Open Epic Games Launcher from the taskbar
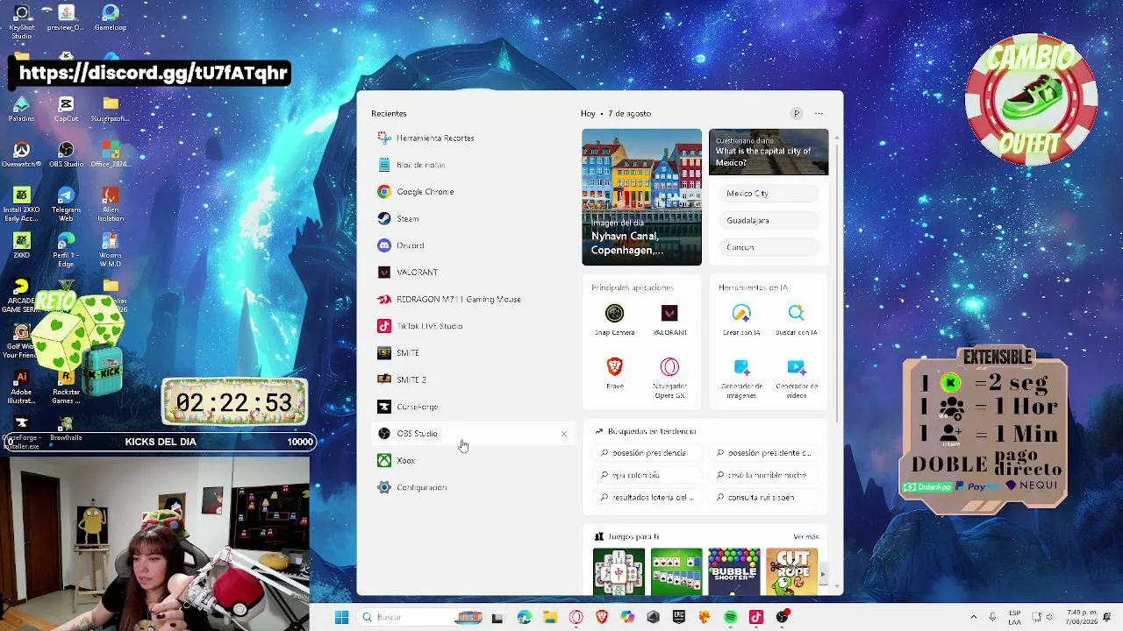The width and height of the screenshot is (1123, 631). 679,618
